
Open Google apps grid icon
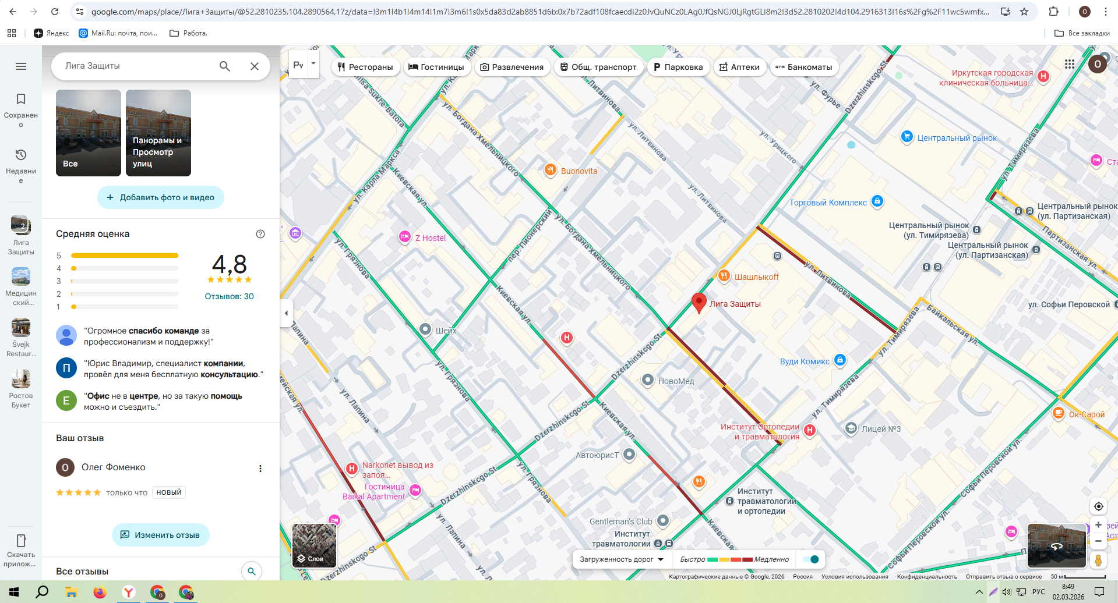[x=1070, y=64]
